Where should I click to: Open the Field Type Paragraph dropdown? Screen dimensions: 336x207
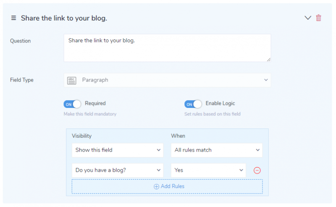pyautogui.click(x=167, y=80)
